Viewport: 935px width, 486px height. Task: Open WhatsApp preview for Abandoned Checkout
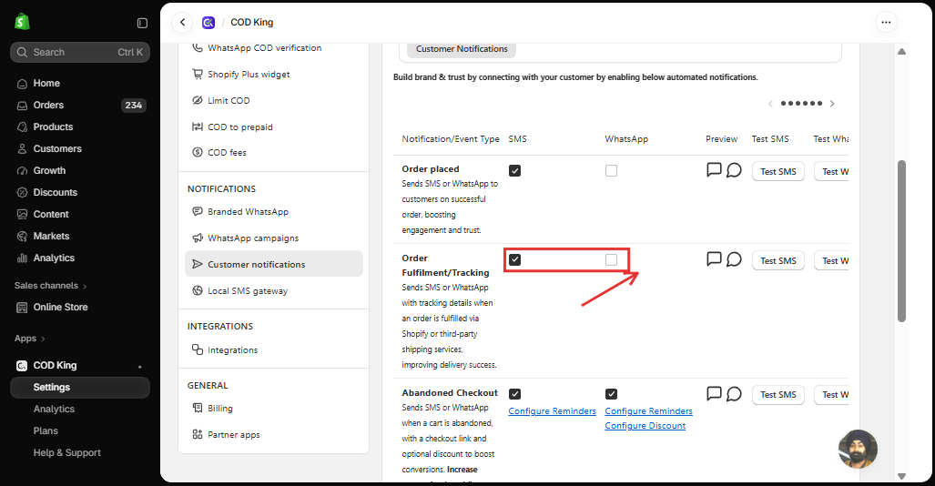(x=734, y=394)
